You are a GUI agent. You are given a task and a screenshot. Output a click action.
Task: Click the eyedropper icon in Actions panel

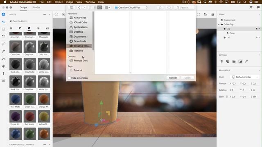[x=246, y=61]
